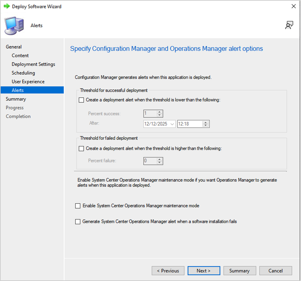Check Generate Operations Manager alert on installation failure
This screenshot has height=281, width=301.
click(x=78, y=222)
